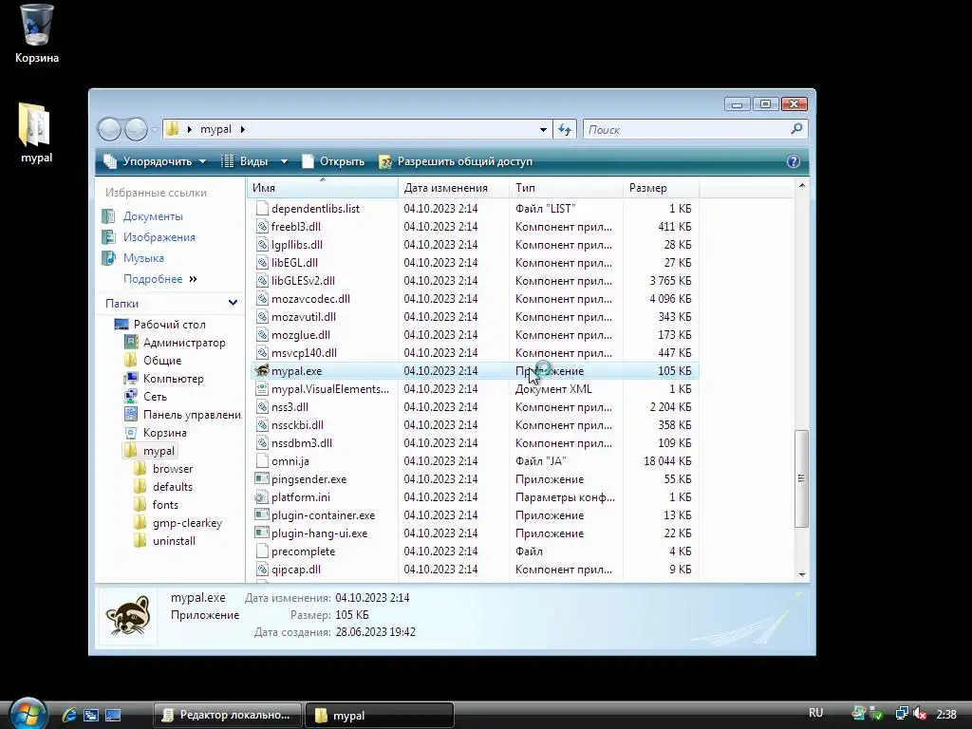
Task: Click the Music favorite link icon
Action: (108, 258)
